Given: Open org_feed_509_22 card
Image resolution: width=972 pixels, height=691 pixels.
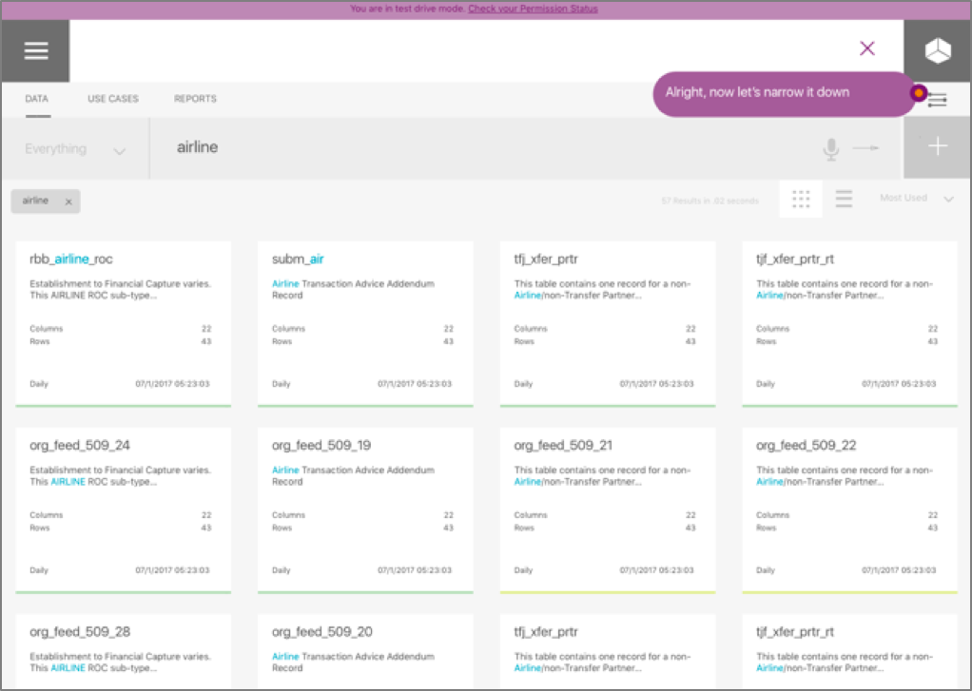Looking at the screenshot, I should [850, 510].
